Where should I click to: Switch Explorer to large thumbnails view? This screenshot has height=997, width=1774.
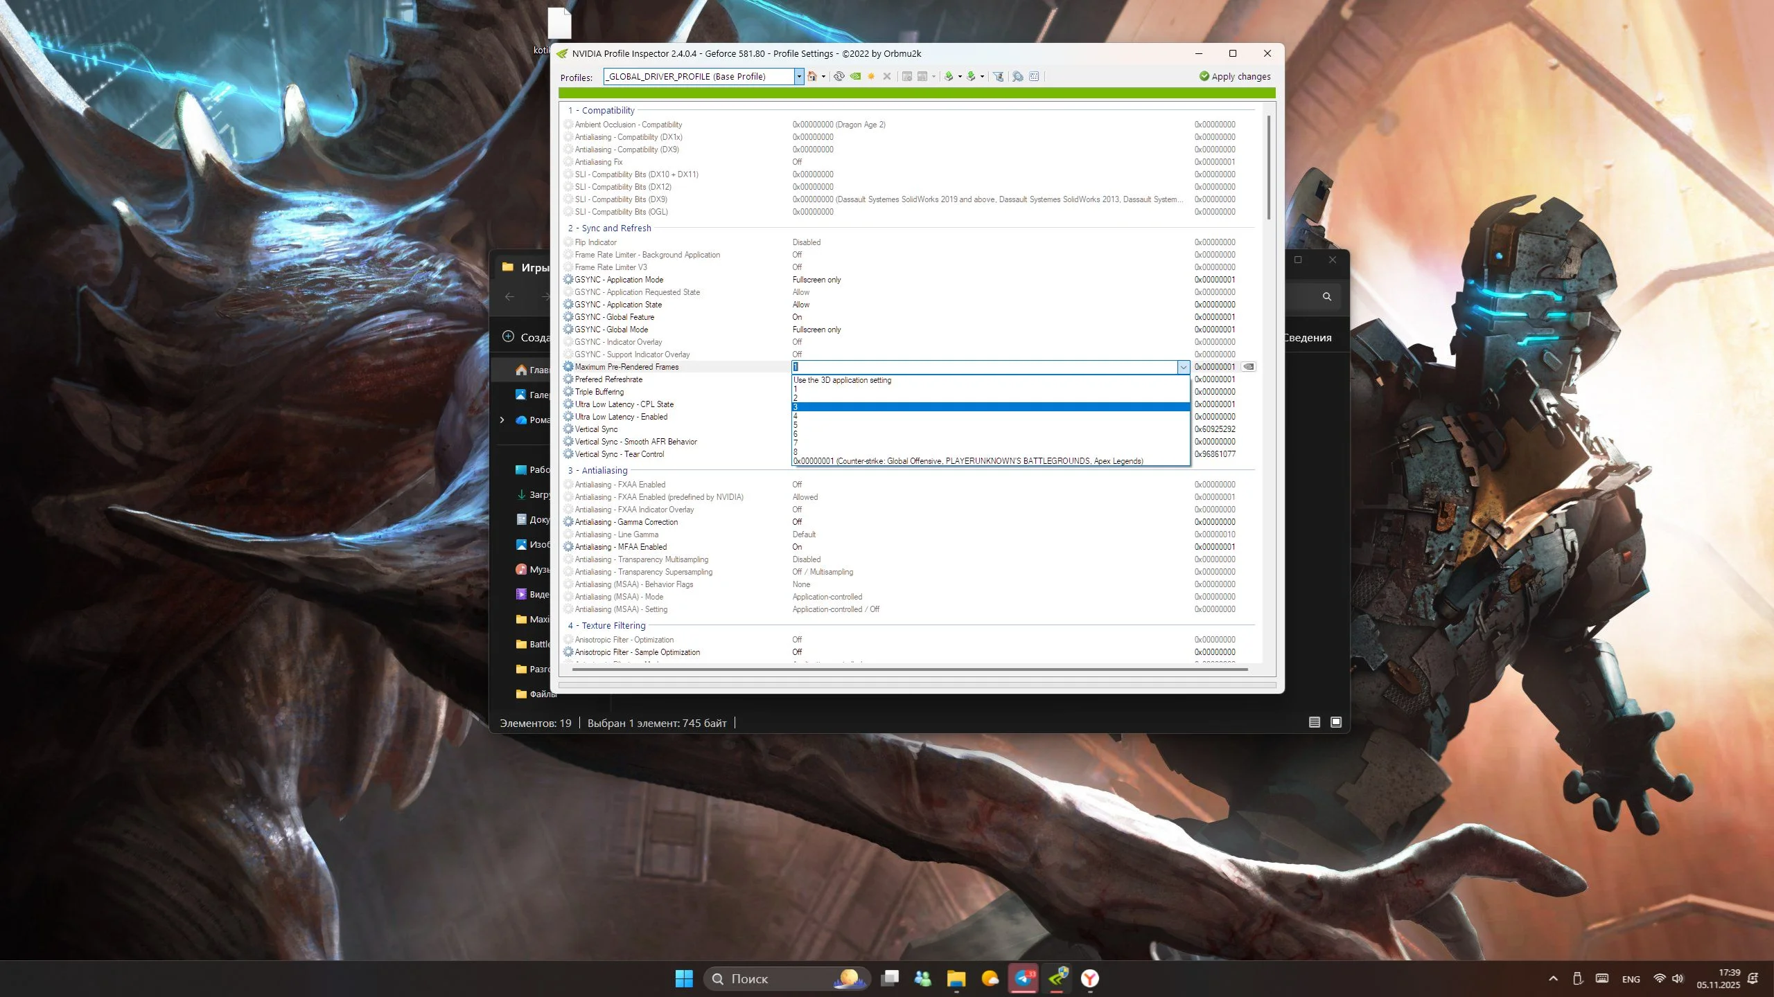point(1336,722)
